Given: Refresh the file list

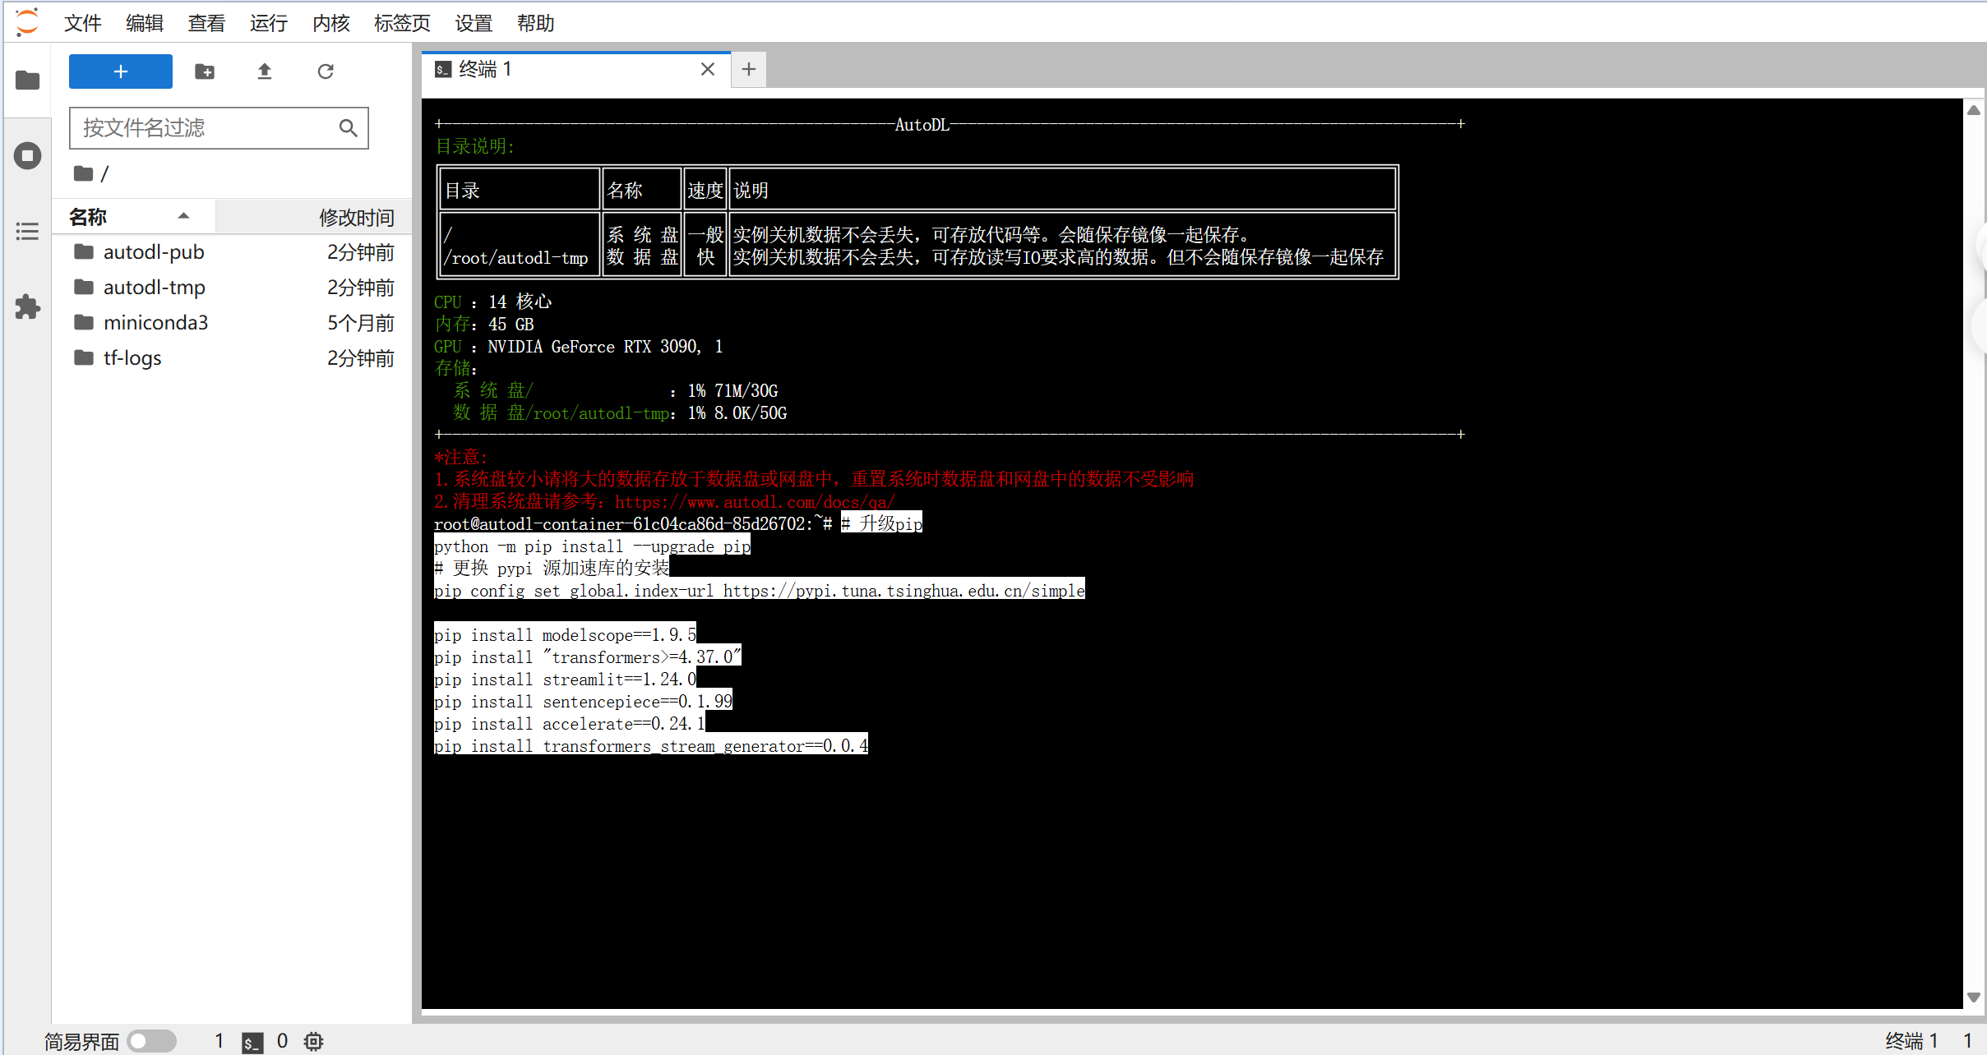Looking at the screenshot, I should point(326,71).
